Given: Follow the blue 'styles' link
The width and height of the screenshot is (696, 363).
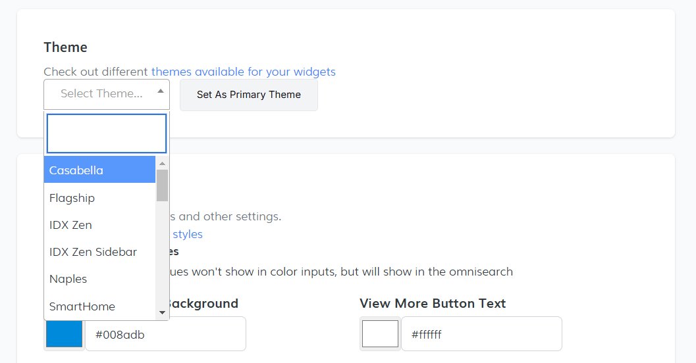Looking at the screenshot, I should [x=188, y=234].
